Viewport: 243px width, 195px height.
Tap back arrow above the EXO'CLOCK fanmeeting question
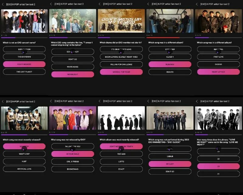tap(148, 101)
